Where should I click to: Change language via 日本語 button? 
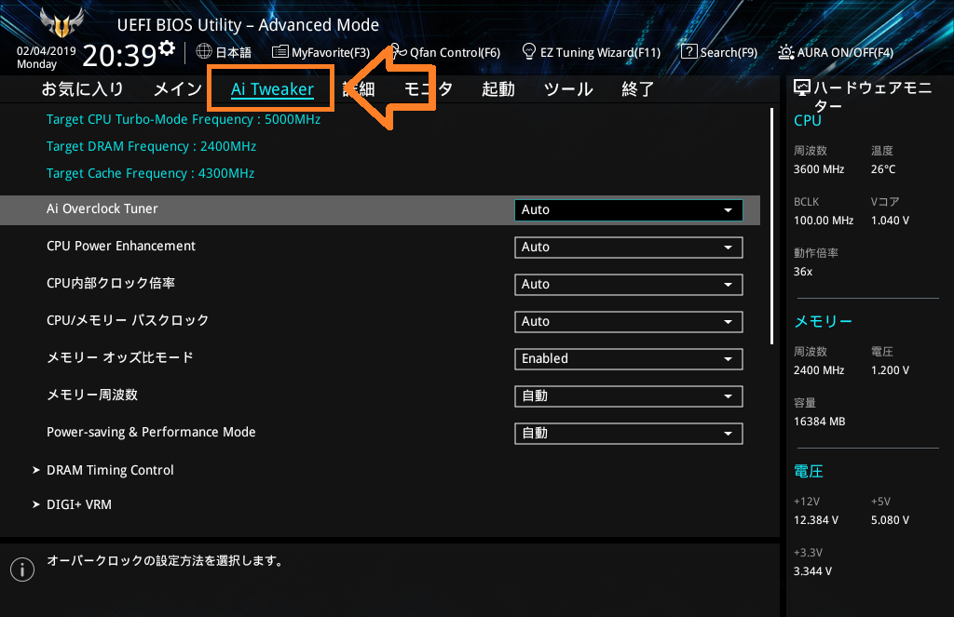tap(234, 52)
